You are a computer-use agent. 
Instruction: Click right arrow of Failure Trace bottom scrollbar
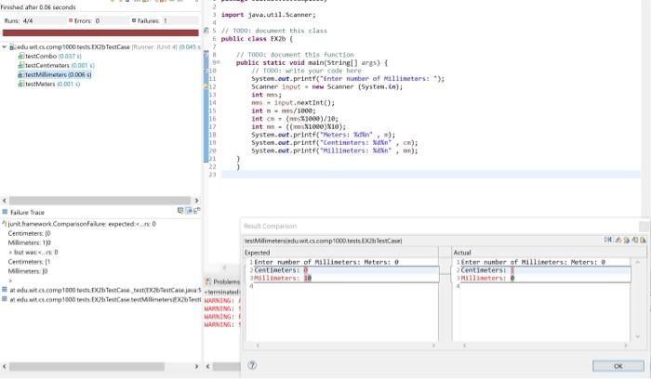(196, 367)
